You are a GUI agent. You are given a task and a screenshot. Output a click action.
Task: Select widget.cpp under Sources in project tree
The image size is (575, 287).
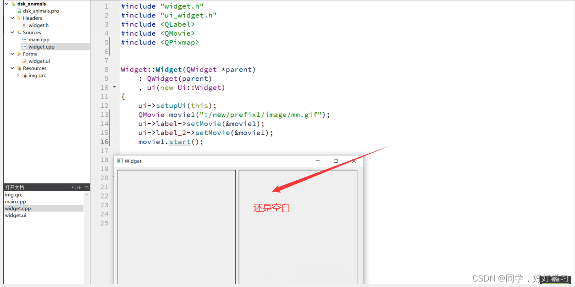41,47
